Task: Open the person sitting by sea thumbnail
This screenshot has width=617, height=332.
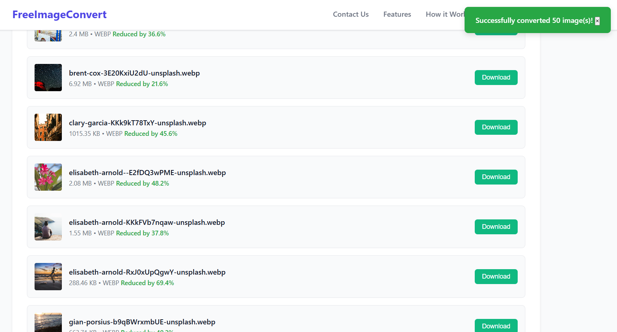Action: click(x=48, y=227)
